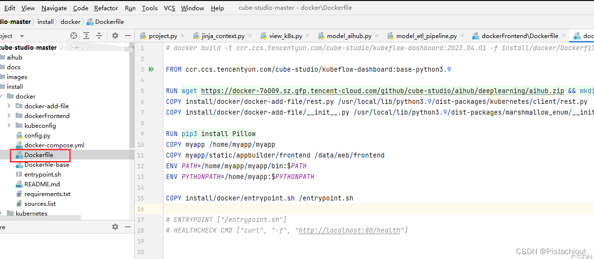Image resolution: width=594 pixels, height=259 pixels.
Task: Close the dockerFrontend\Dockerfile tab
Action: (x=564, y=36)
